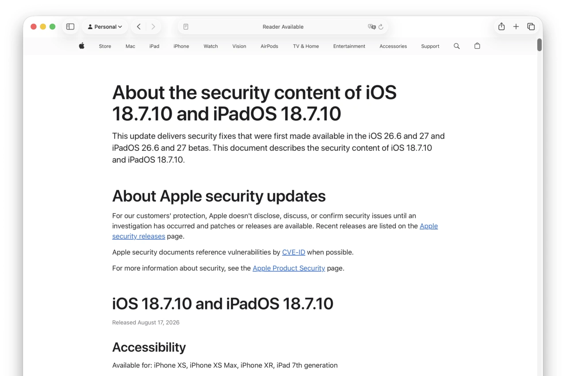Screen dimensions: 566x376
Task: Go forward to the next page
Action: click(x=153, y=27)
